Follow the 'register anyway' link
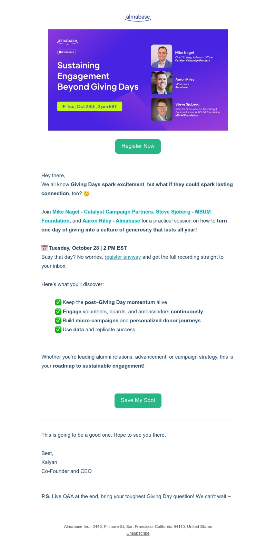Image resolution: width=276 pixels, height=550 pixels. (x=122, y=257)
